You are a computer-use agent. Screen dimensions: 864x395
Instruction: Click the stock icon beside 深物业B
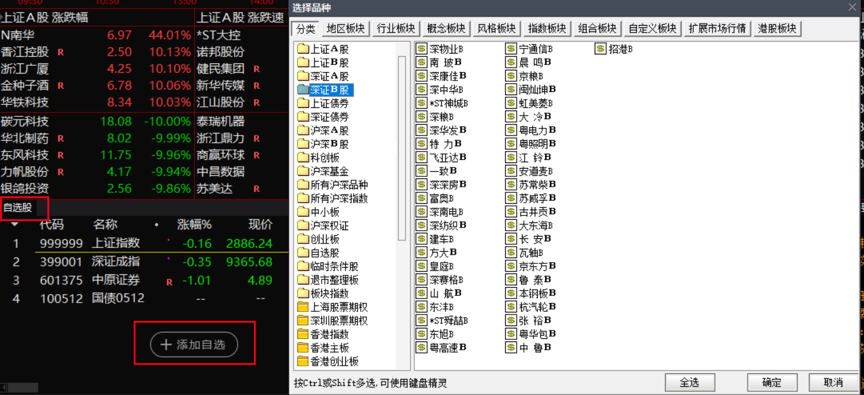(x=421, y=49)
